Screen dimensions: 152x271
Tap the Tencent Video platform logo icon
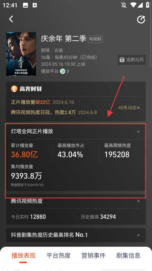click(62, 71)
